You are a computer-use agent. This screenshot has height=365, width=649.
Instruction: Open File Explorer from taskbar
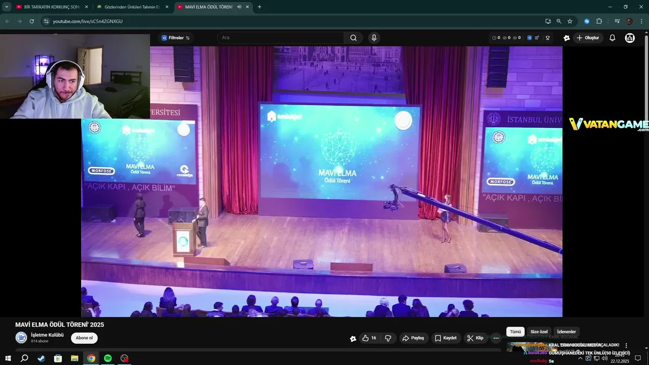click(75, 358)
